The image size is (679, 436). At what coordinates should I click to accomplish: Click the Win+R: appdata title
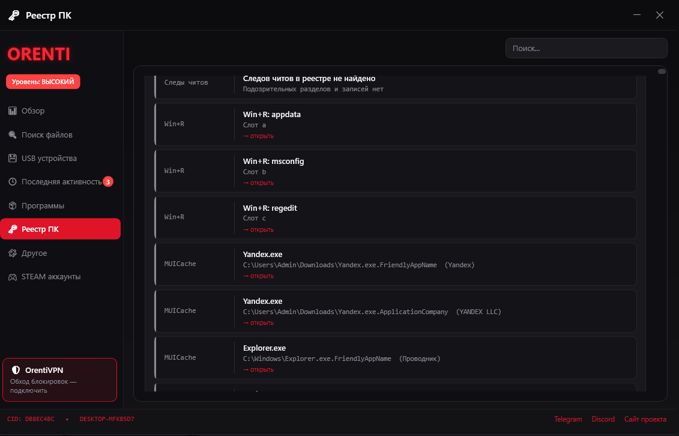pyautogui.click(x=271, y=114)
